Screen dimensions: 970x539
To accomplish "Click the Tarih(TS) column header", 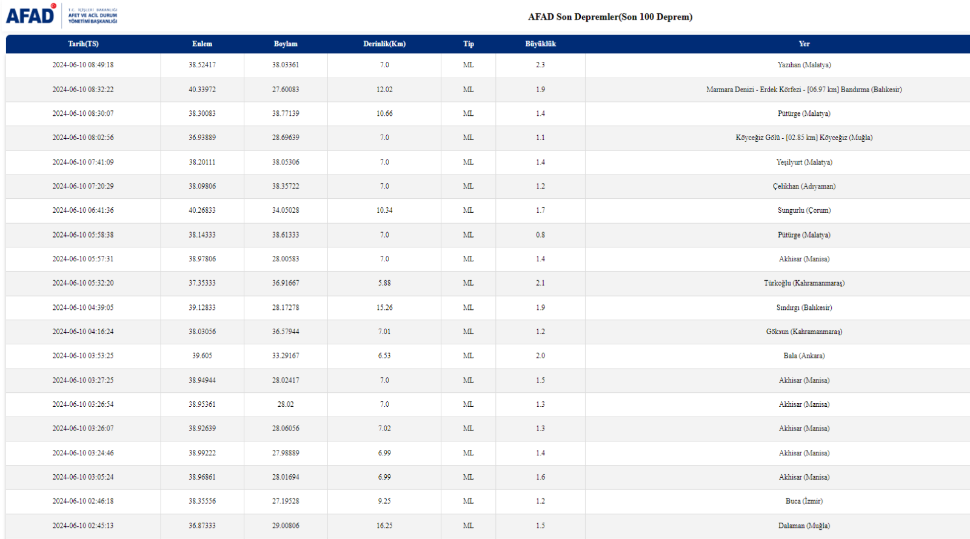I will (83, 44).
